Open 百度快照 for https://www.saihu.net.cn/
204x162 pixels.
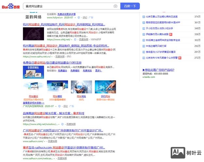point(60,57)
